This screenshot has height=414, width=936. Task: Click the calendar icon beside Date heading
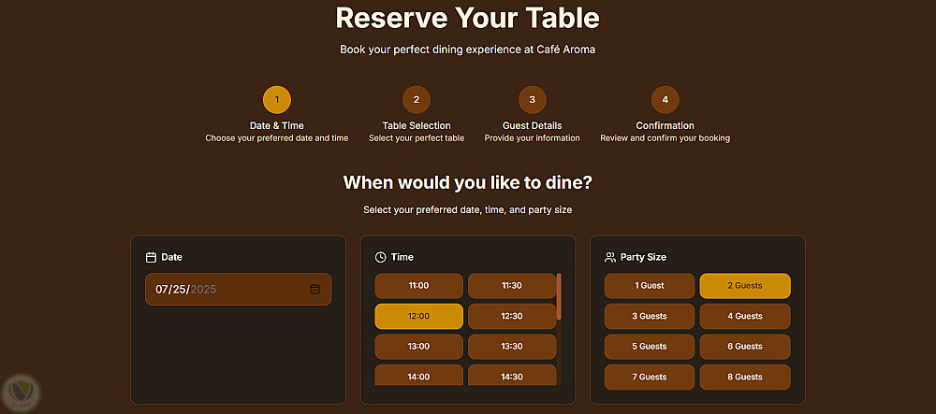pos(151,257)
